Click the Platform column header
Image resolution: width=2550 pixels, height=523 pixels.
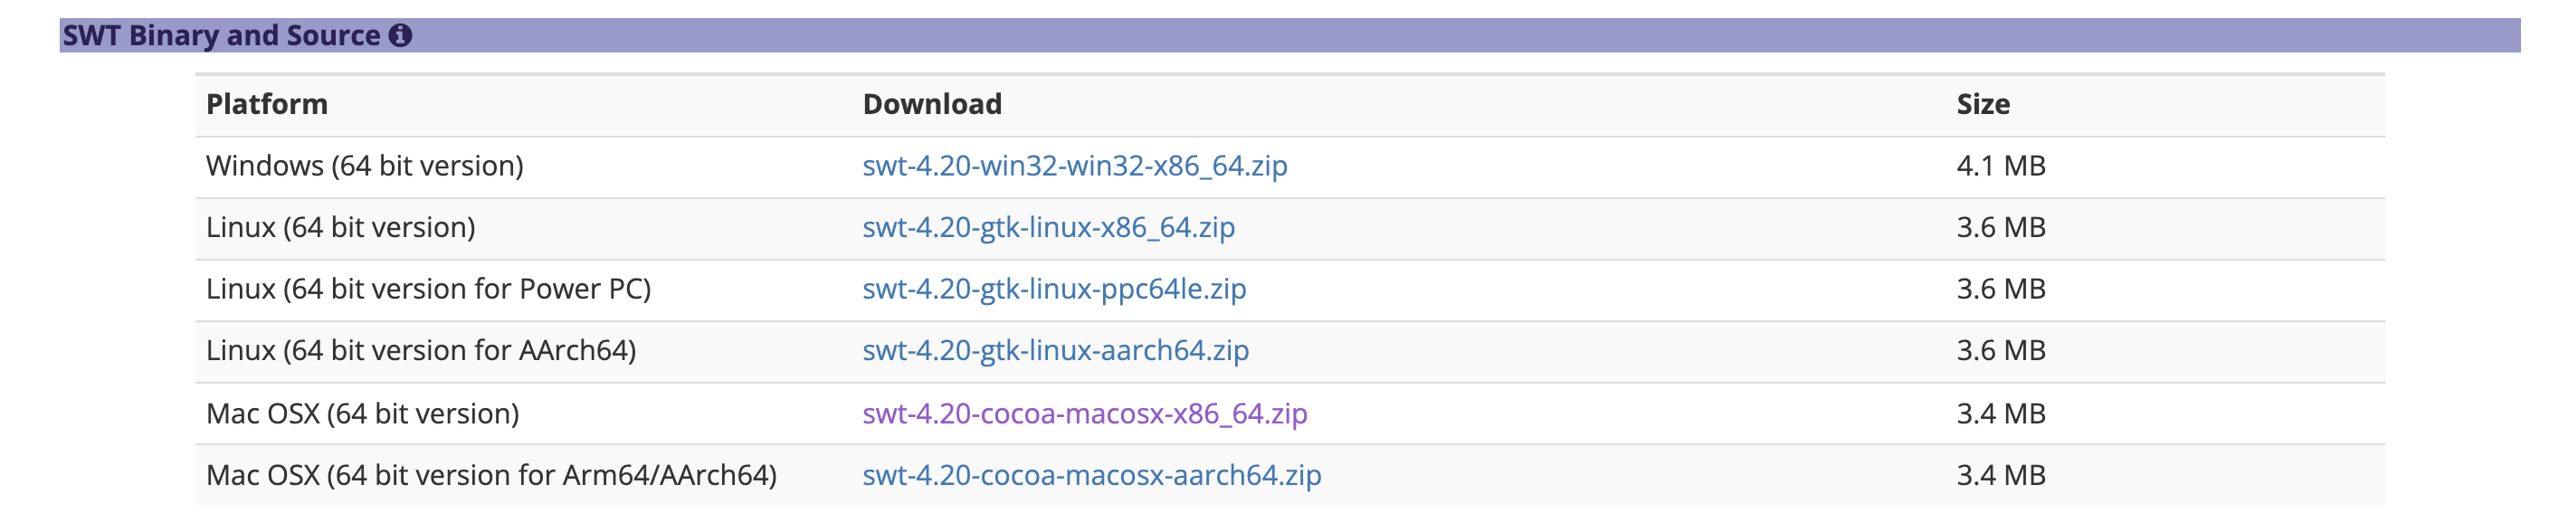tap(266, 104)
